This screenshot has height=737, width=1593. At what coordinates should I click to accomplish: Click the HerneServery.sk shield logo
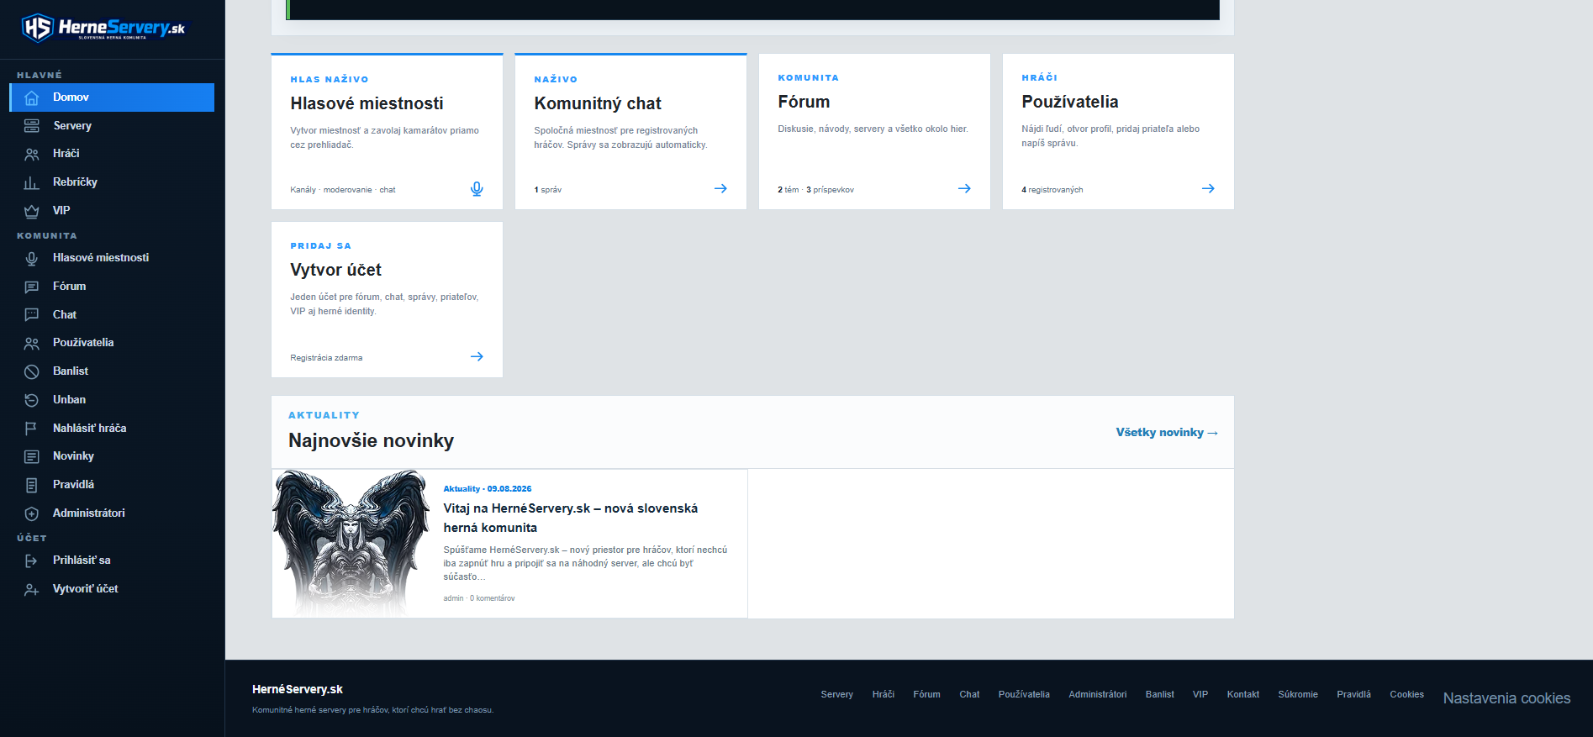pos(38,28)
